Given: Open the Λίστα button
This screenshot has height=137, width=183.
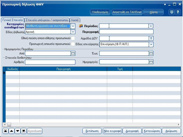Looking at the screenshot, I should coord(154,12).
